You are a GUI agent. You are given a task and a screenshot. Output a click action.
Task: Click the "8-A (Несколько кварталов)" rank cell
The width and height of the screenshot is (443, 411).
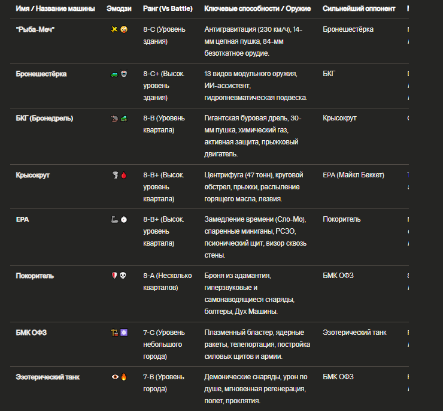click(x=168, y=282)
